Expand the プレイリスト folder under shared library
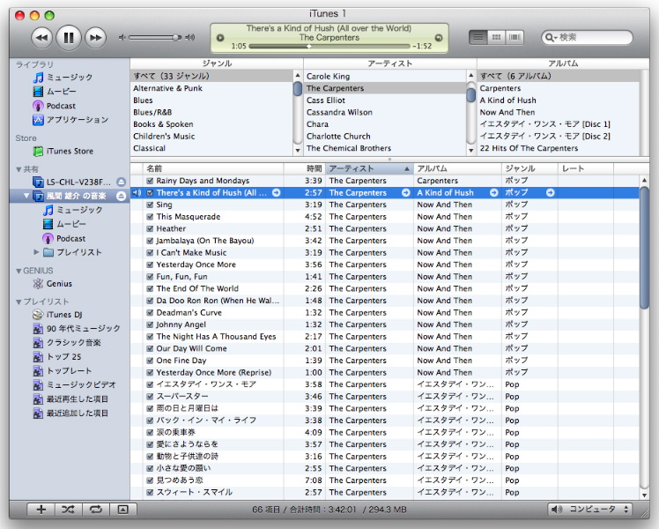 [35, 252]
